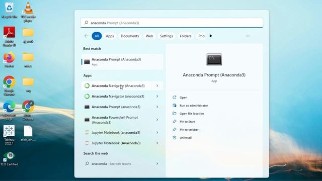322x181 pixels.
Task: Choose Uninstall for Anaconda Prompt
Action: point(186,137)
